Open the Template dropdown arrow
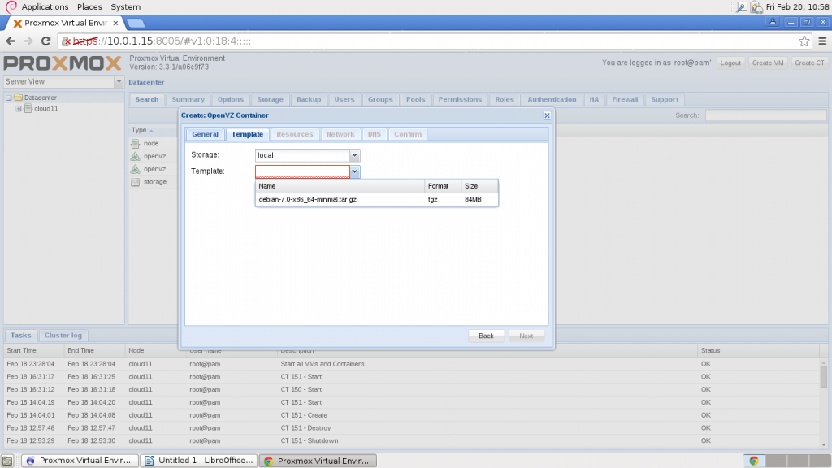This screenshot has width=832, height=468. coord(354,171)
